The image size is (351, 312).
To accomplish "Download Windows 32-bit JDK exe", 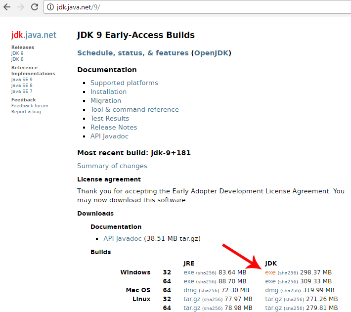I will (x=270, y=272).
